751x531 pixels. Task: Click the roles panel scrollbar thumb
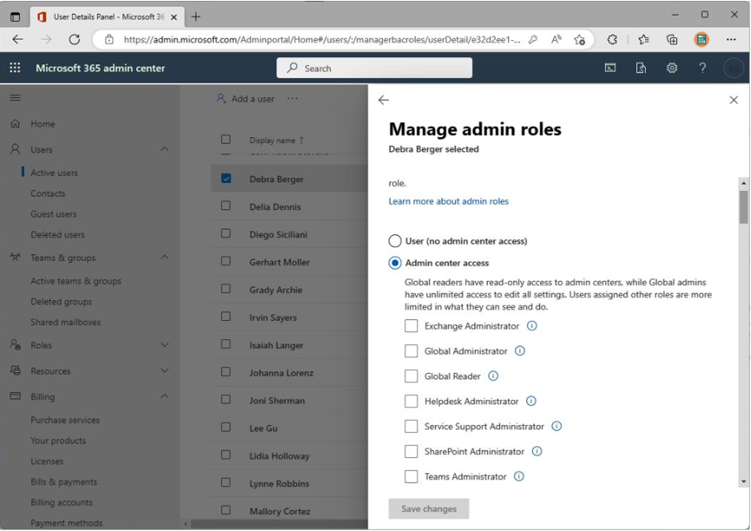743,207
